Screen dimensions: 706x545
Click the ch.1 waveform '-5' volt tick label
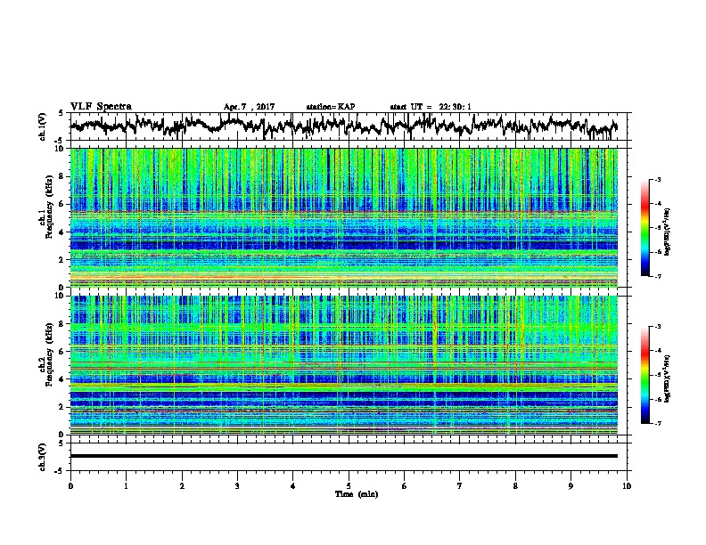tap(59, 140)
